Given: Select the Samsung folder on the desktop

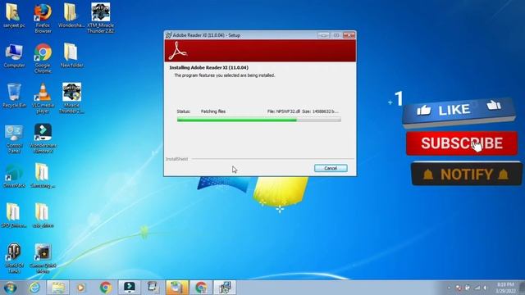Looking at the screenshot, I should (x=42, y=175).
